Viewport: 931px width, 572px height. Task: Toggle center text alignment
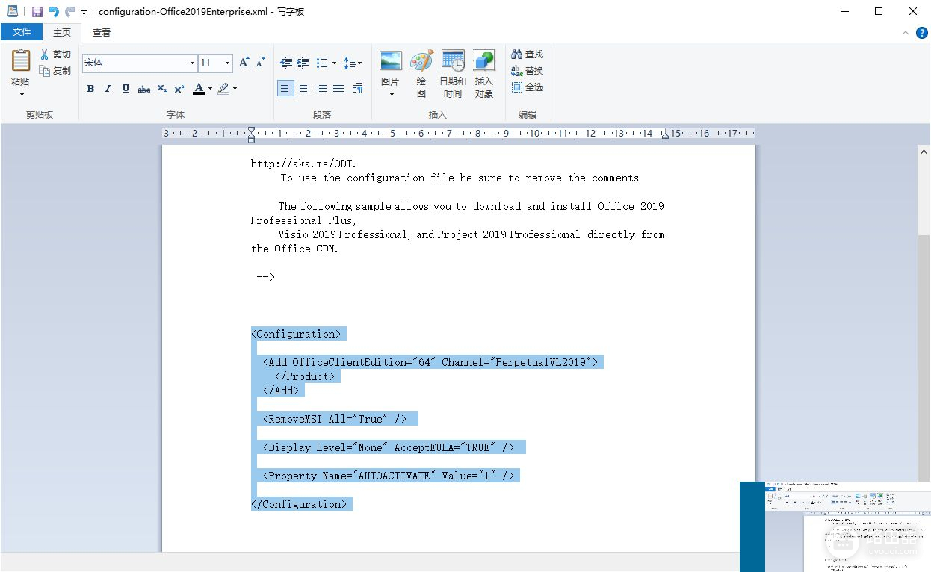[303, 88]
